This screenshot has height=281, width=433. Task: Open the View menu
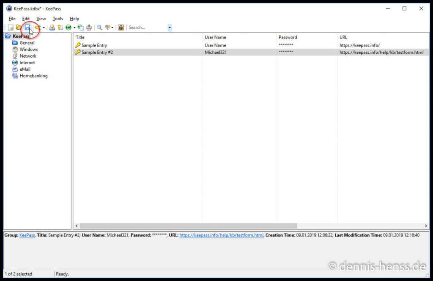(41, 19)
